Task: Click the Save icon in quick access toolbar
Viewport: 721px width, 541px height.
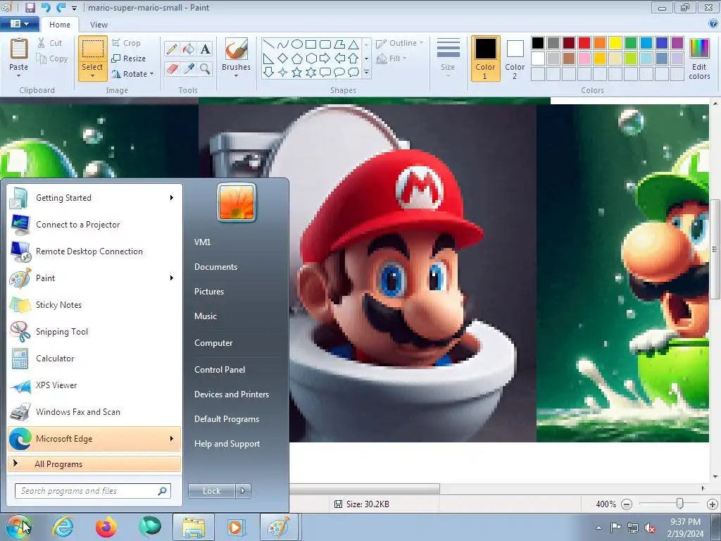Action: pos(30,7)
